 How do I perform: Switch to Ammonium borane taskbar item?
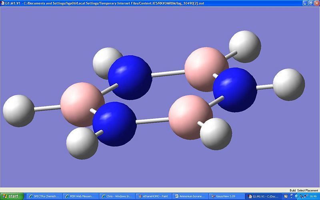click(190, 196)
